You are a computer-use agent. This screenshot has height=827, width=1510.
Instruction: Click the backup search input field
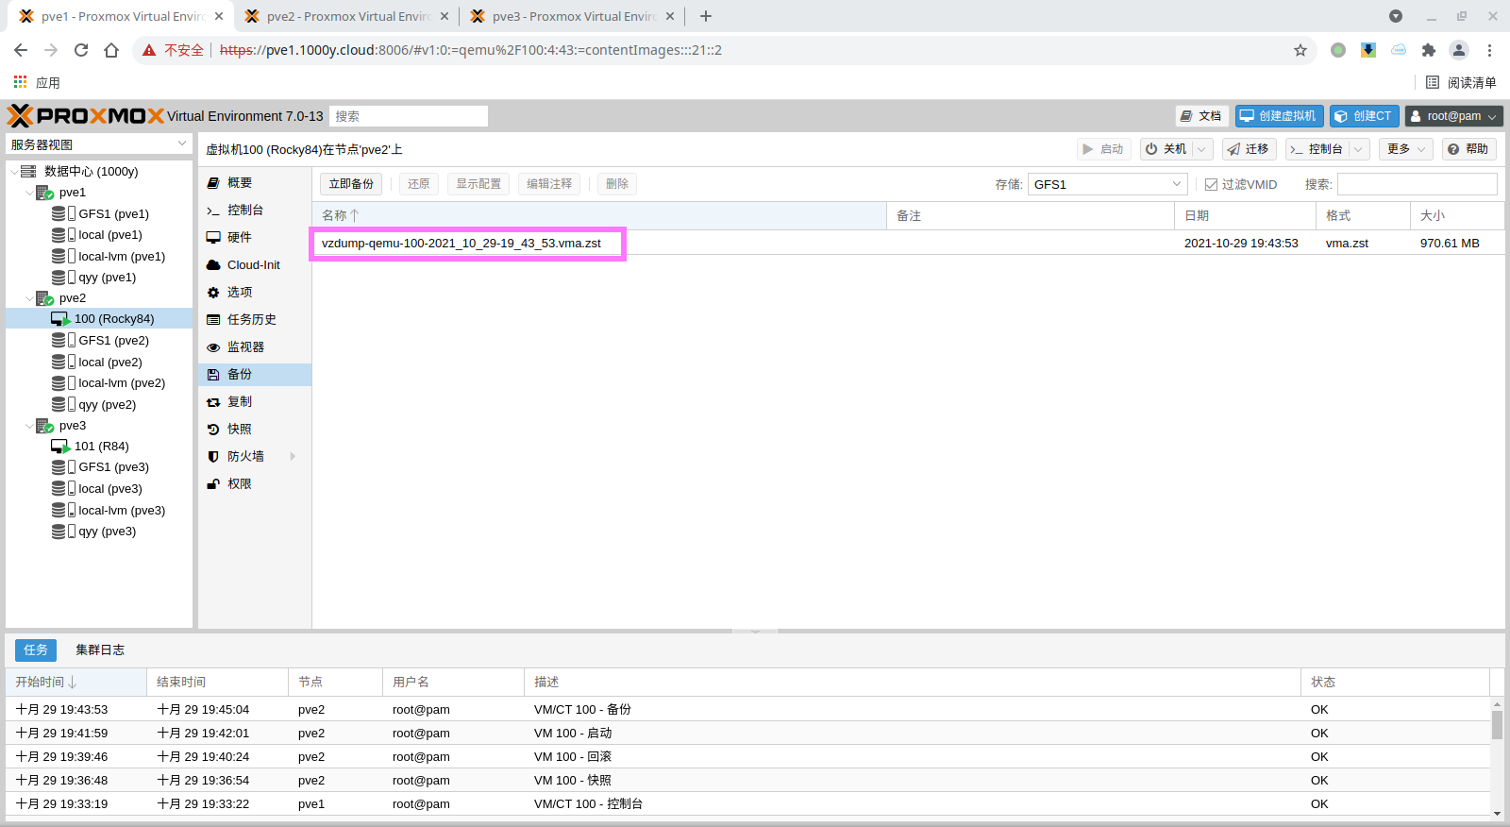coord(1416,184)
